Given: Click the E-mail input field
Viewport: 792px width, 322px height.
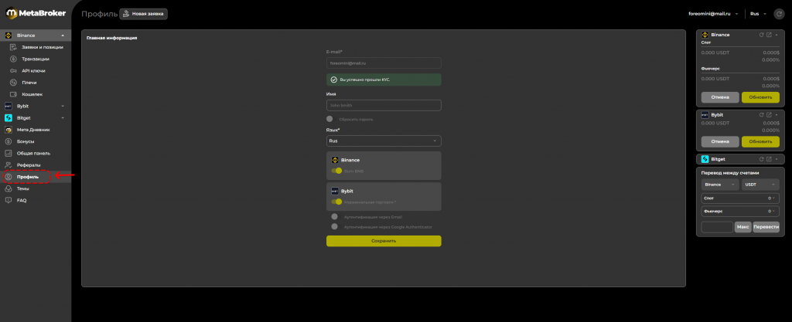Looking at the screenshot, I should point(384,63).
